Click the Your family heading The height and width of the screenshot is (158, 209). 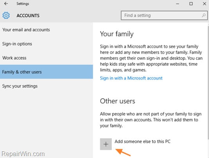pyautogui.click(x=117, y=34)
